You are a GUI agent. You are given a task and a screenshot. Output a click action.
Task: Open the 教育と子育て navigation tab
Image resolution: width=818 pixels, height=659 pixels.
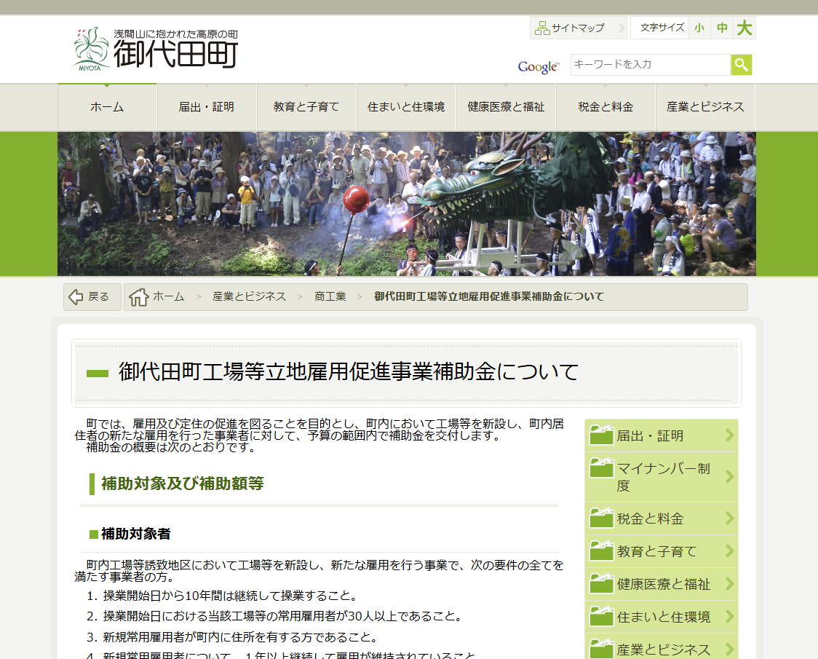(x=306, y=107)
